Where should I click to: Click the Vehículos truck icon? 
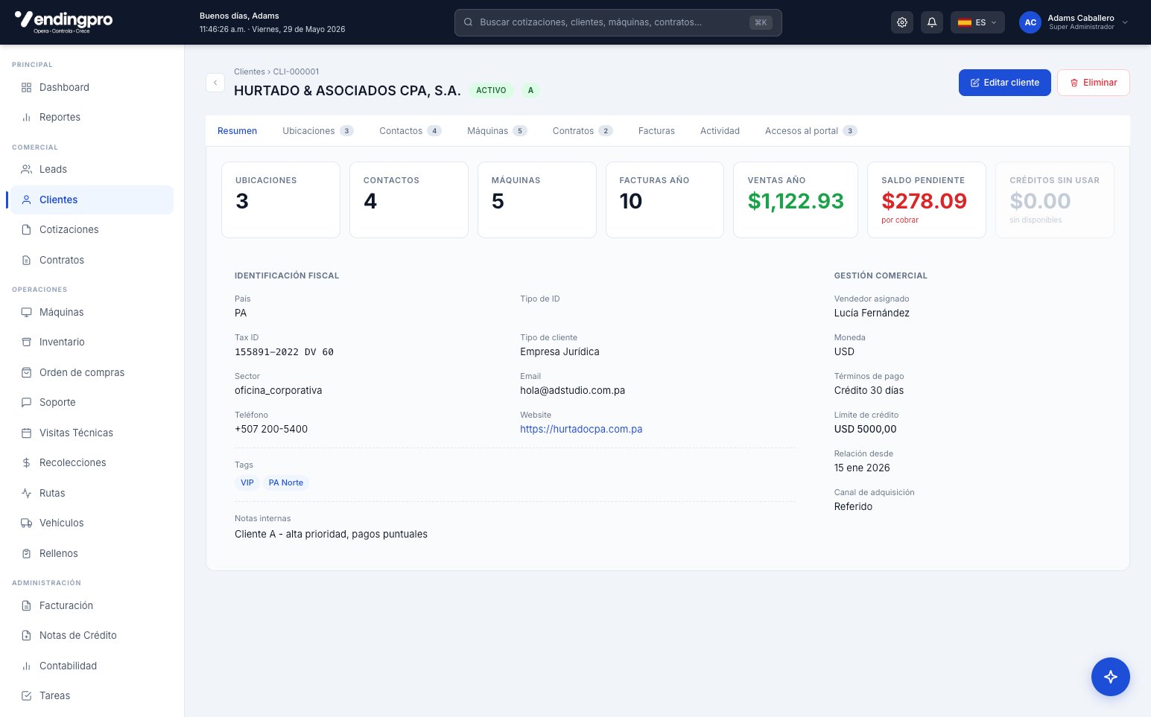pos(26,523)
